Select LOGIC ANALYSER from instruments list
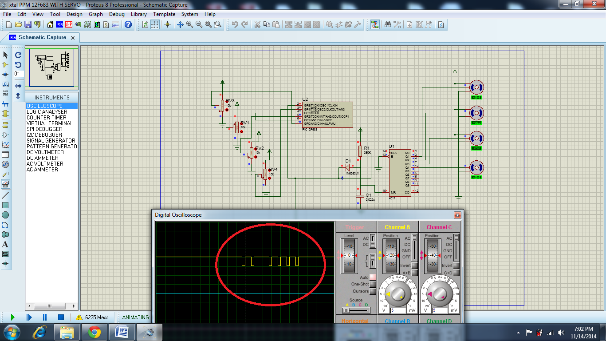Viewport: 606px width, 341px height. pyautogui.click(x=47, y=112)
